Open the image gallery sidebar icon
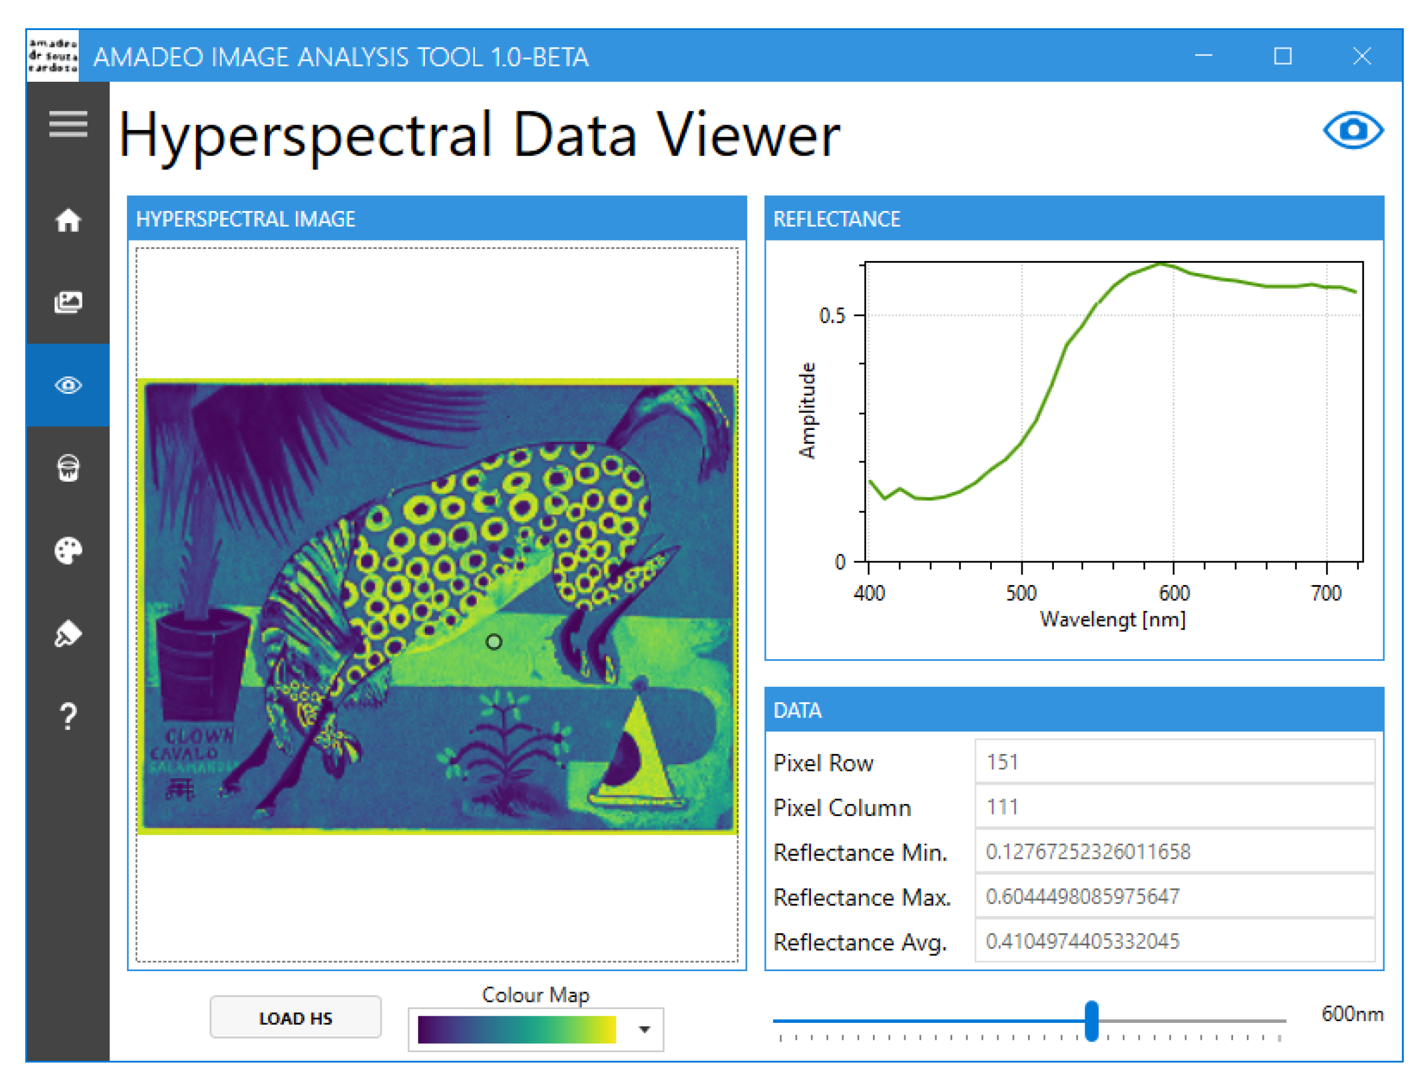This screenshot has height=1083, width=1417. [68, 302]
